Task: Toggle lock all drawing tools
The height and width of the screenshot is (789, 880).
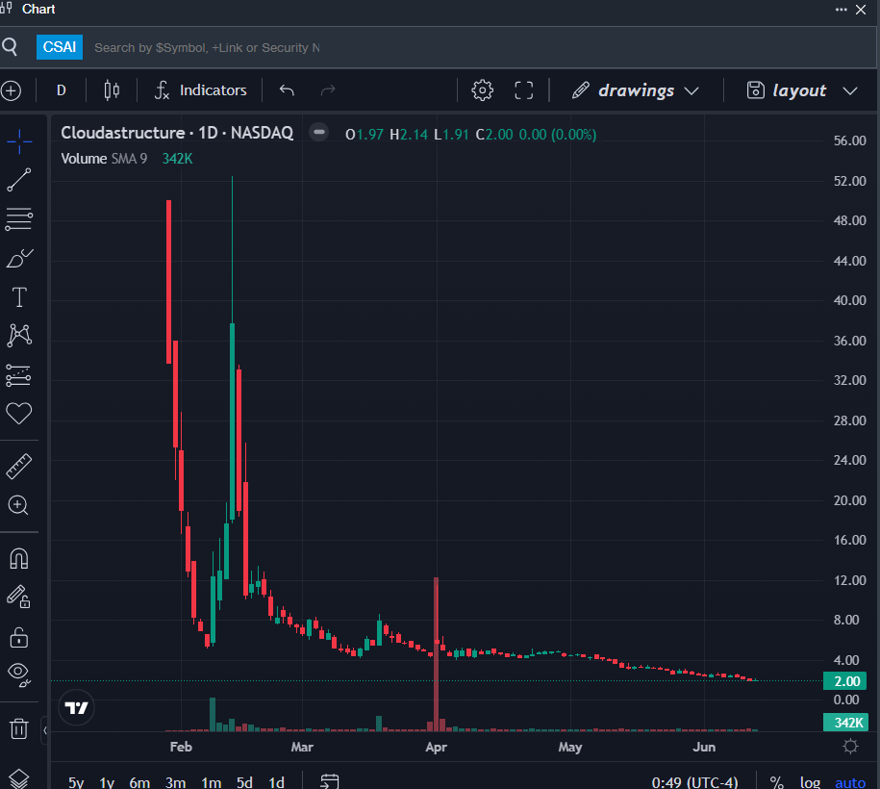Action: point(19,637)
